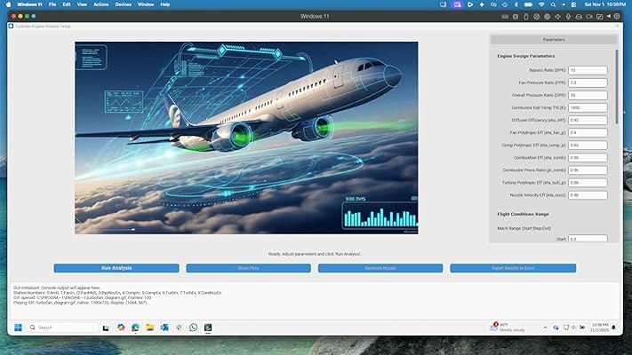The width and height of the screenshot is (632, 355).
Task: Click the Export Results to Excel button
Action: pos(512,268)
